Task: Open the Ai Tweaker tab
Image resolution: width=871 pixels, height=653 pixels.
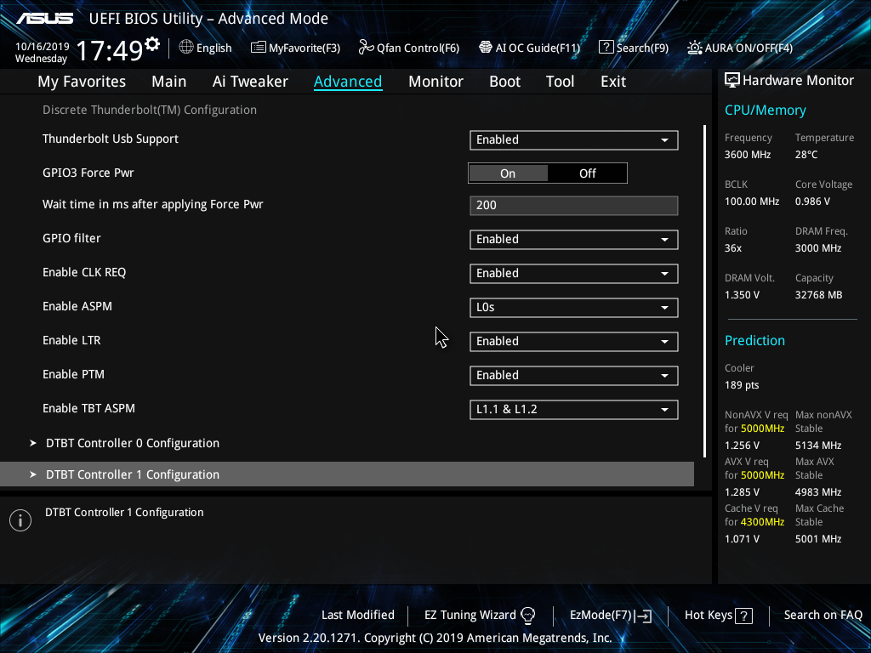Action: tap(250, 82)
